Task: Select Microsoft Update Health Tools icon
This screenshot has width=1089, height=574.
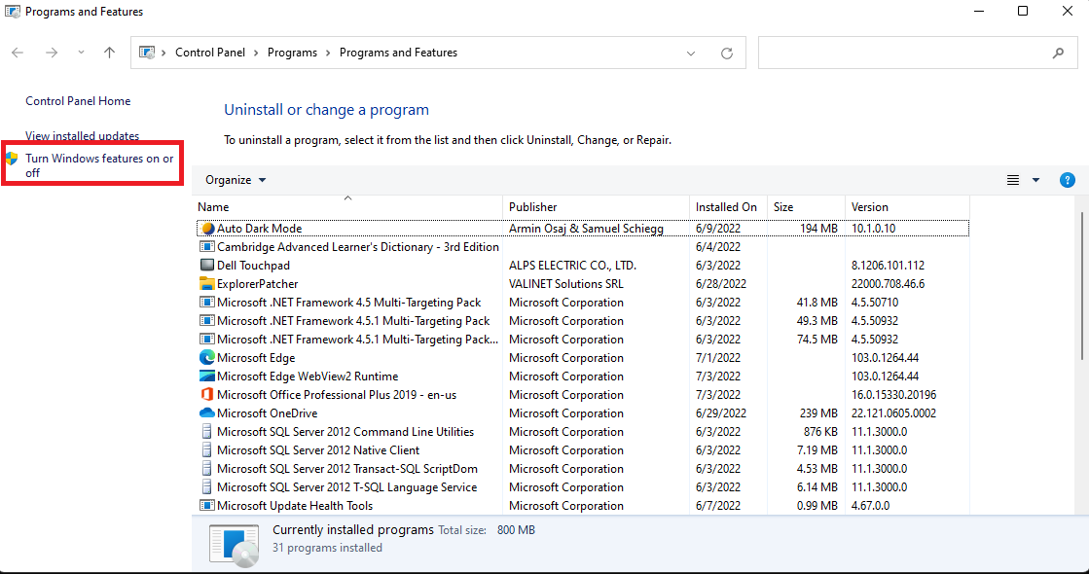Action: (x=207, y=505)
